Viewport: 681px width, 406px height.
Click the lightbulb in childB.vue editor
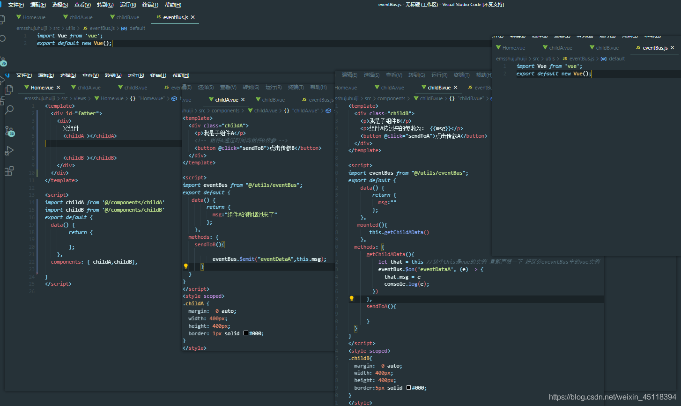pyautogui.click(x=352, y=298)
